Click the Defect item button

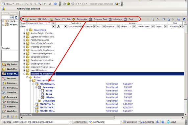[x=43, y=19]
